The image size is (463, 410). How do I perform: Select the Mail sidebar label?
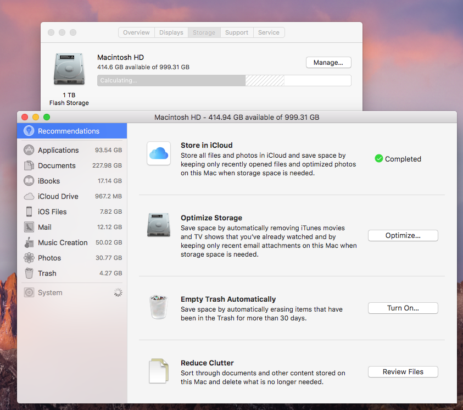44,227
